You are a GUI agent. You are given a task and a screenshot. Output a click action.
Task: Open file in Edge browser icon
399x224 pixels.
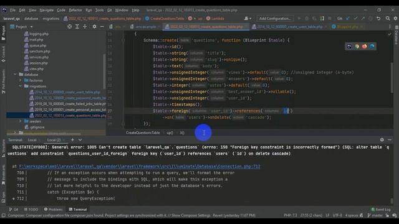[372, 46]
